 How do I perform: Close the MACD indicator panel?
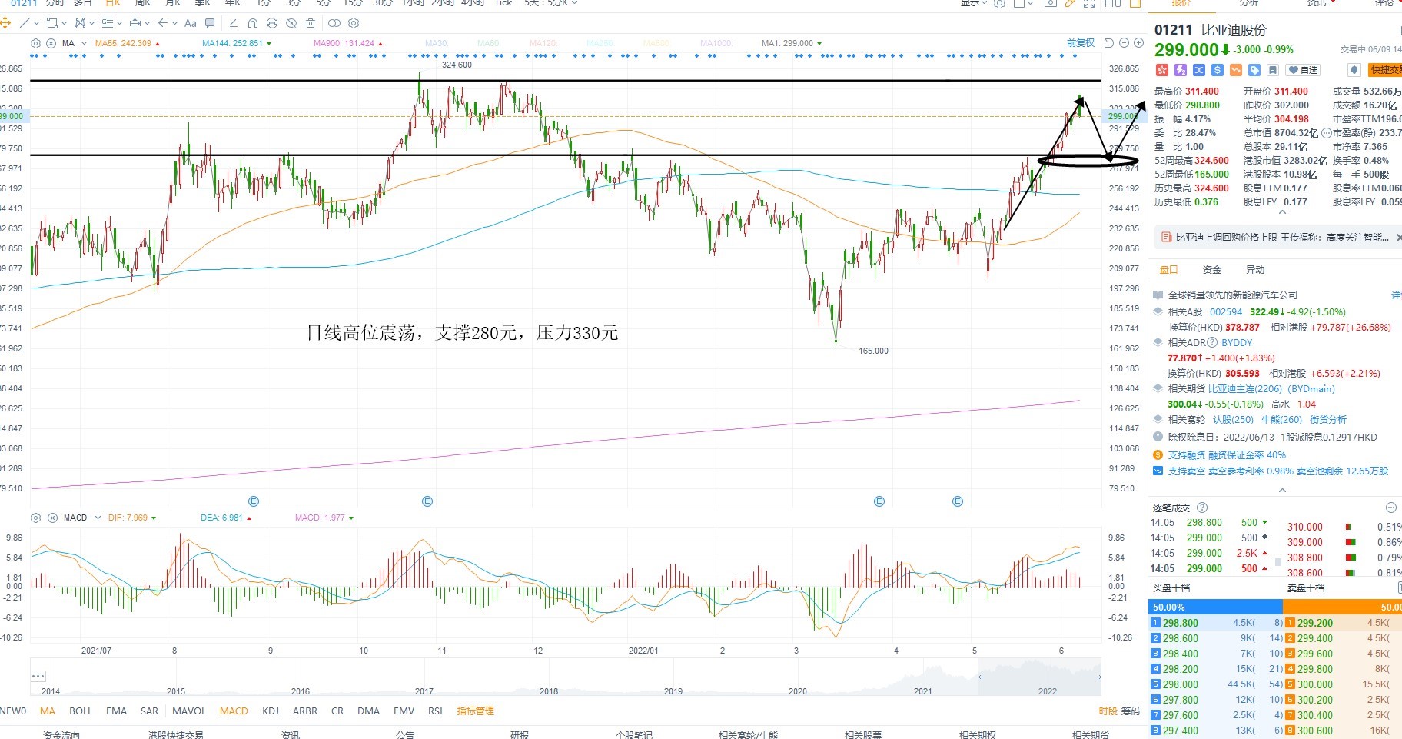[52, 518]
